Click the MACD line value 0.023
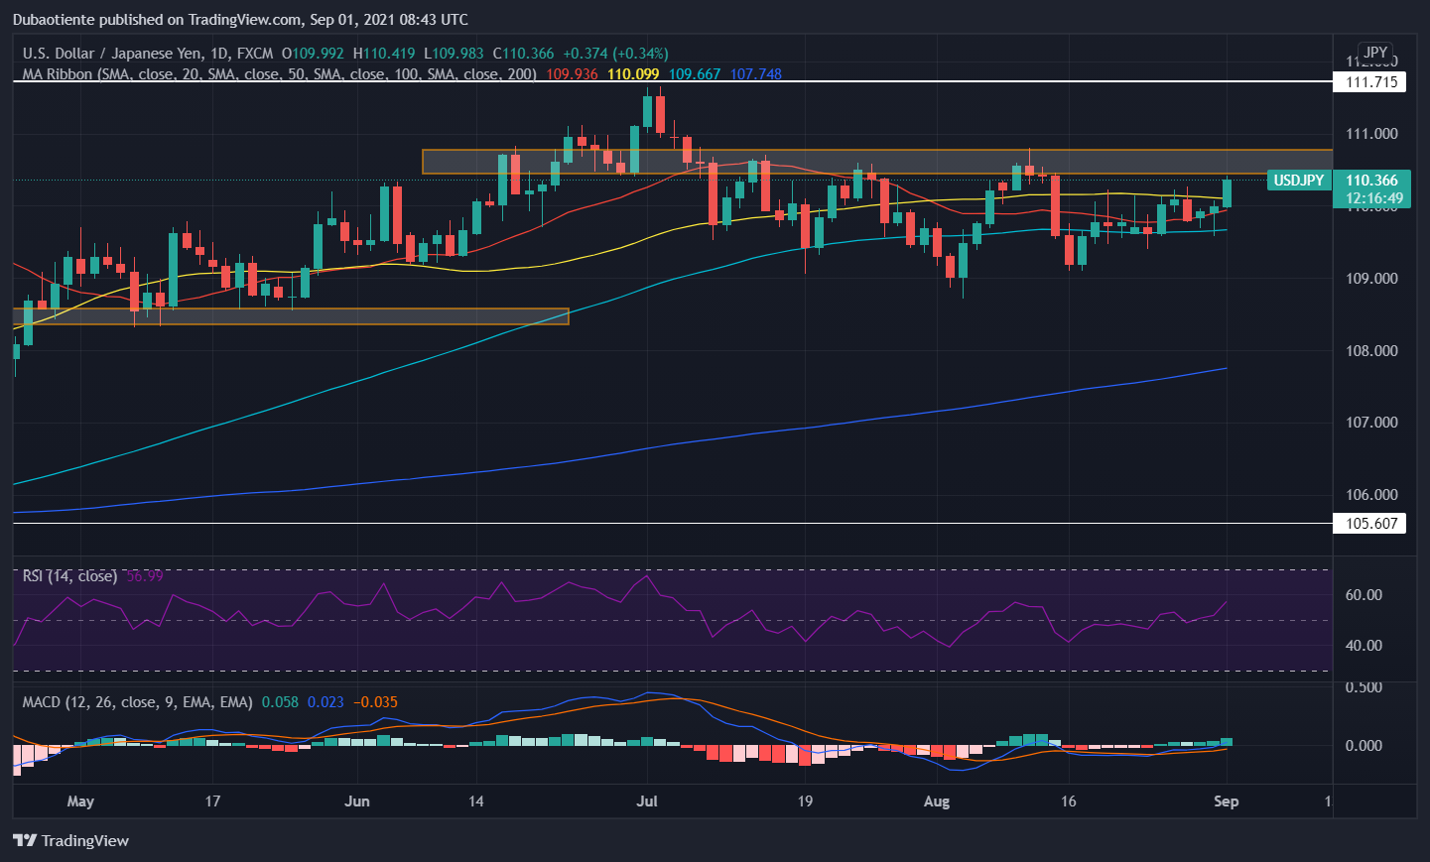 tap(325, 702)
